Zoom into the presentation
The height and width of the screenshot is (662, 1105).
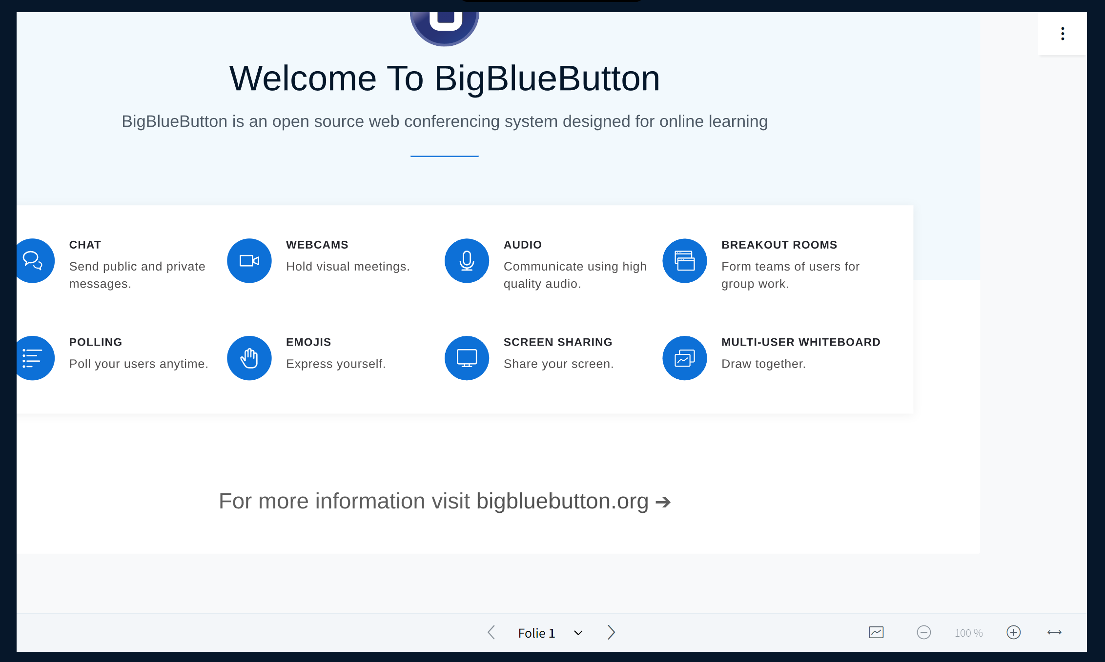(1013, 632)
